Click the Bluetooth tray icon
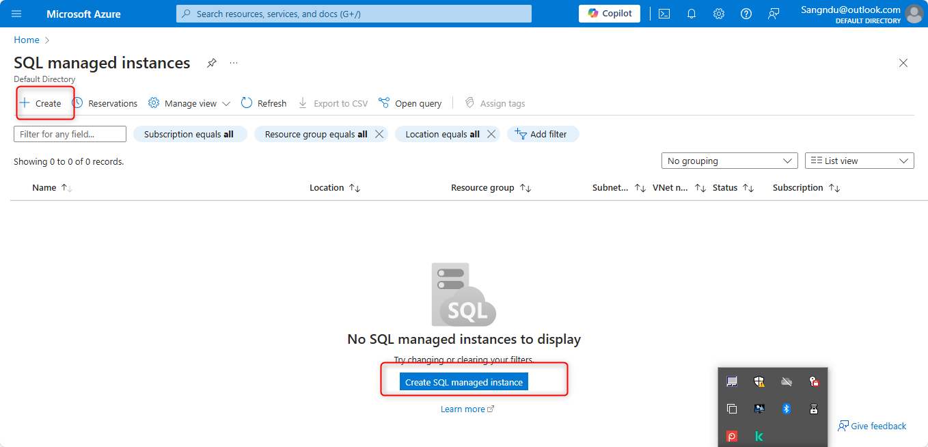 (787, 409)
